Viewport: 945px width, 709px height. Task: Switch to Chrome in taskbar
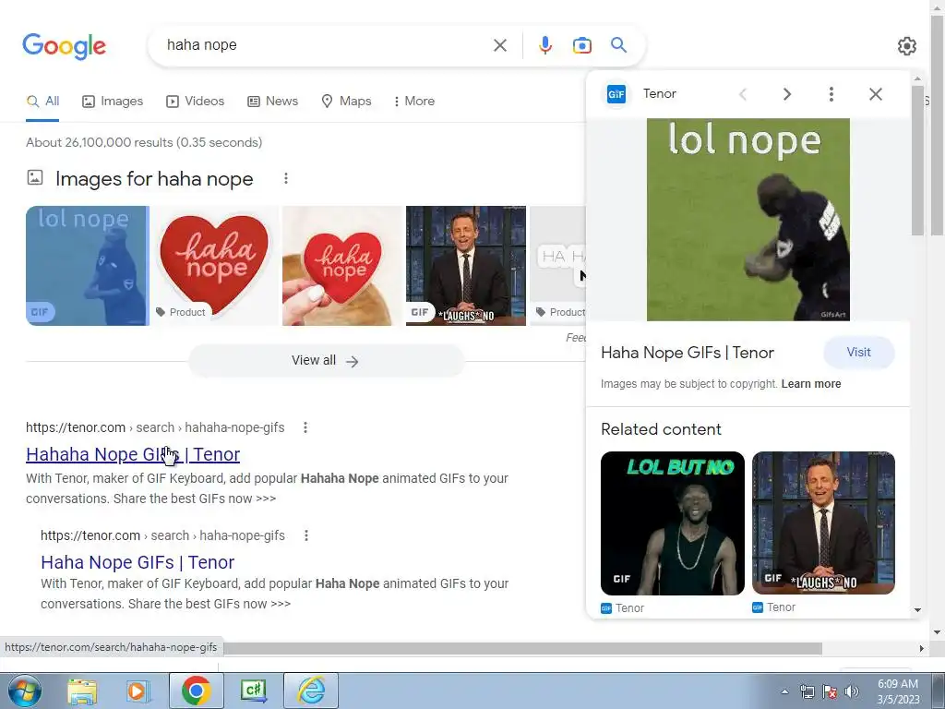(196, 691)
